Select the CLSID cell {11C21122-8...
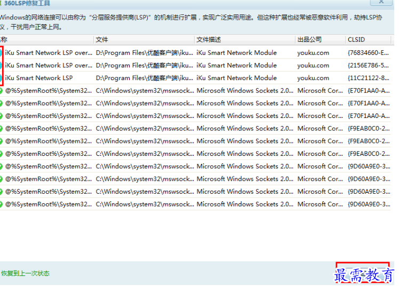 368,78
